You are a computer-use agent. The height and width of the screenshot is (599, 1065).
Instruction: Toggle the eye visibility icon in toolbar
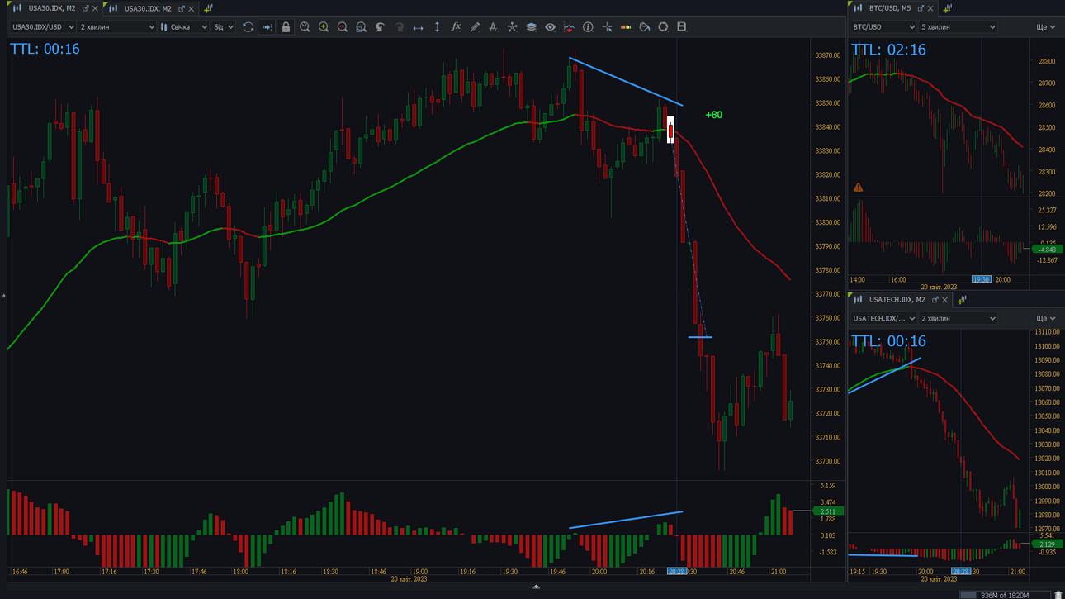click(550, 27)
